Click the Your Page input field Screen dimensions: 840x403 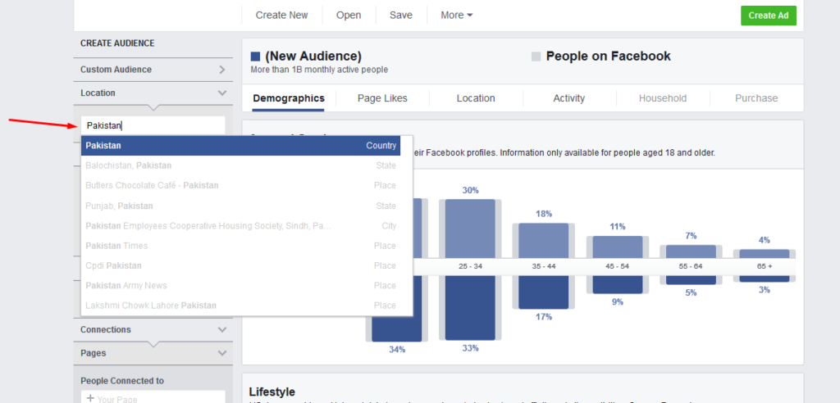point(153,397)
